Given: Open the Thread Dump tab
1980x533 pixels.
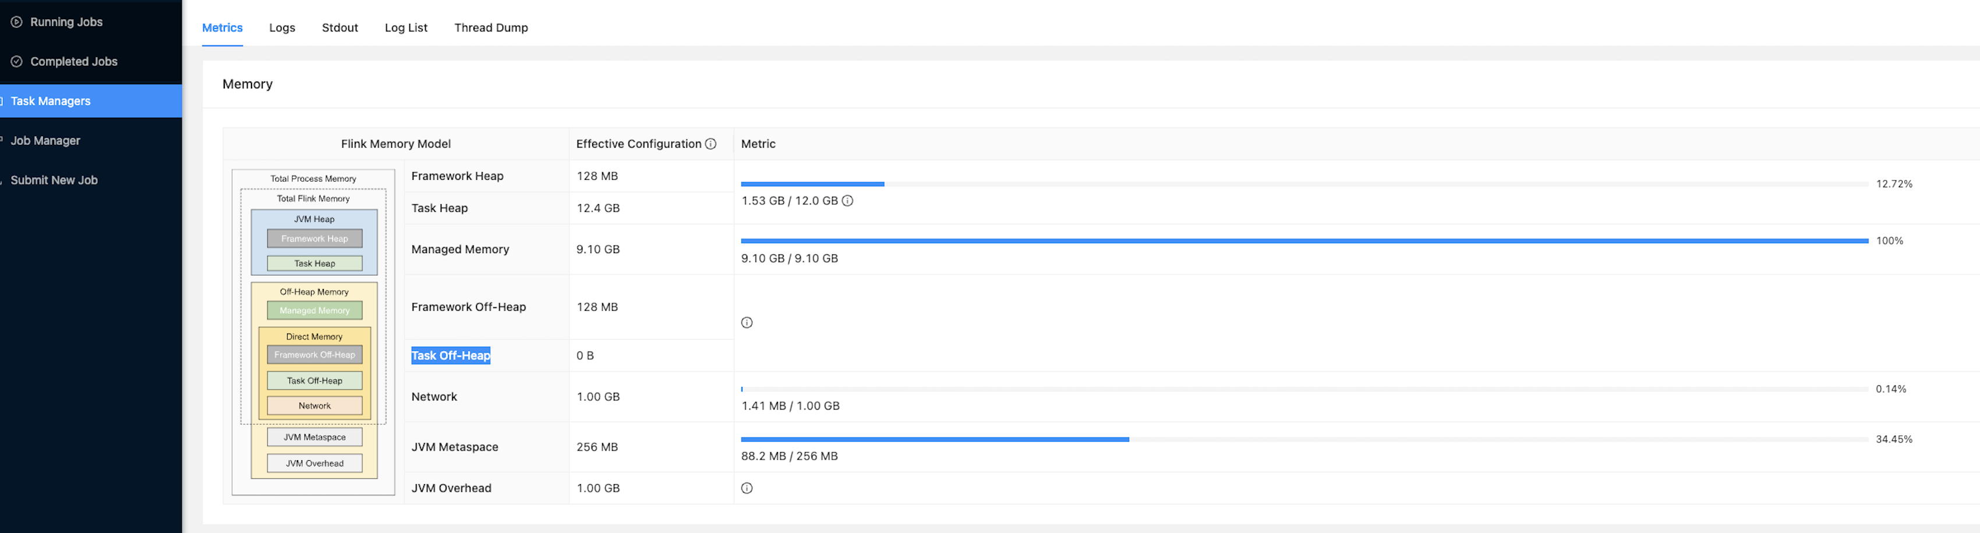Looking at the screenshot, I should [x=490, y=28].
